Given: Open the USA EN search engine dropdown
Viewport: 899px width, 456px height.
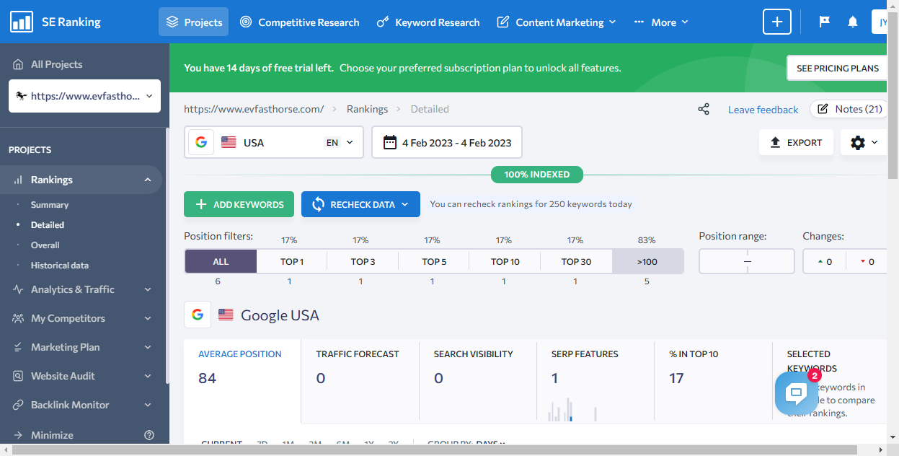Looking at the screenshot, I should point(274,142).
